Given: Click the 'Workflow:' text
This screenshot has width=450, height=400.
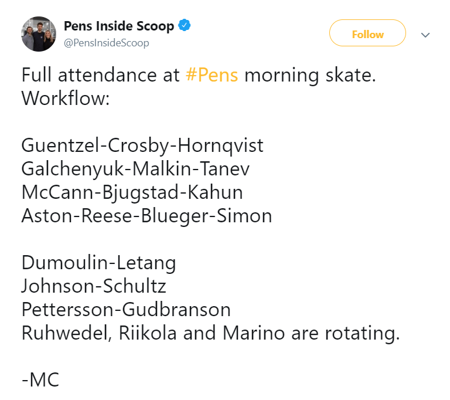Looking at the screenshot, I should point(66,98).
